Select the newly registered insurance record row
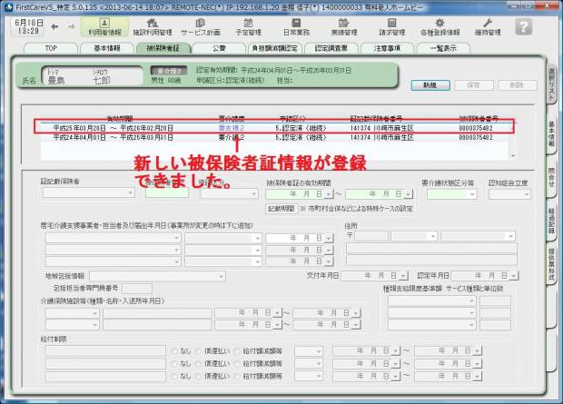The width and height of the screenshot is (563, 404). [x=272, y=129]
